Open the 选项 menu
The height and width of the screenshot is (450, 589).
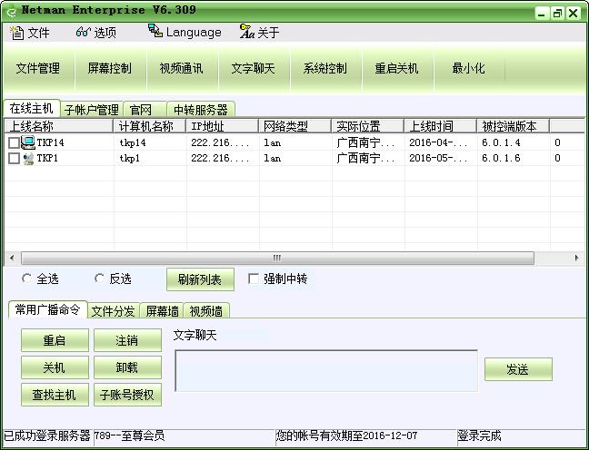(x=105, y=33)
